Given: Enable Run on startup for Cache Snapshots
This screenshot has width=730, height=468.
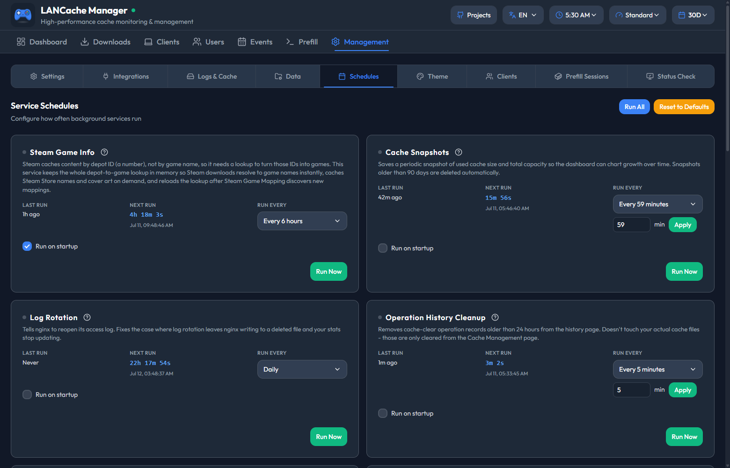Looking at the screenshot, I should click(383, 248).
